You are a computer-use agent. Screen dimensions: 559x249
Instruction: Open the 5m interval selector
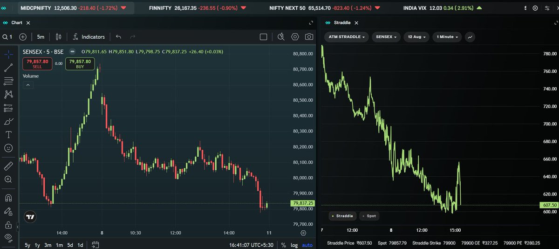click(41, 37)
